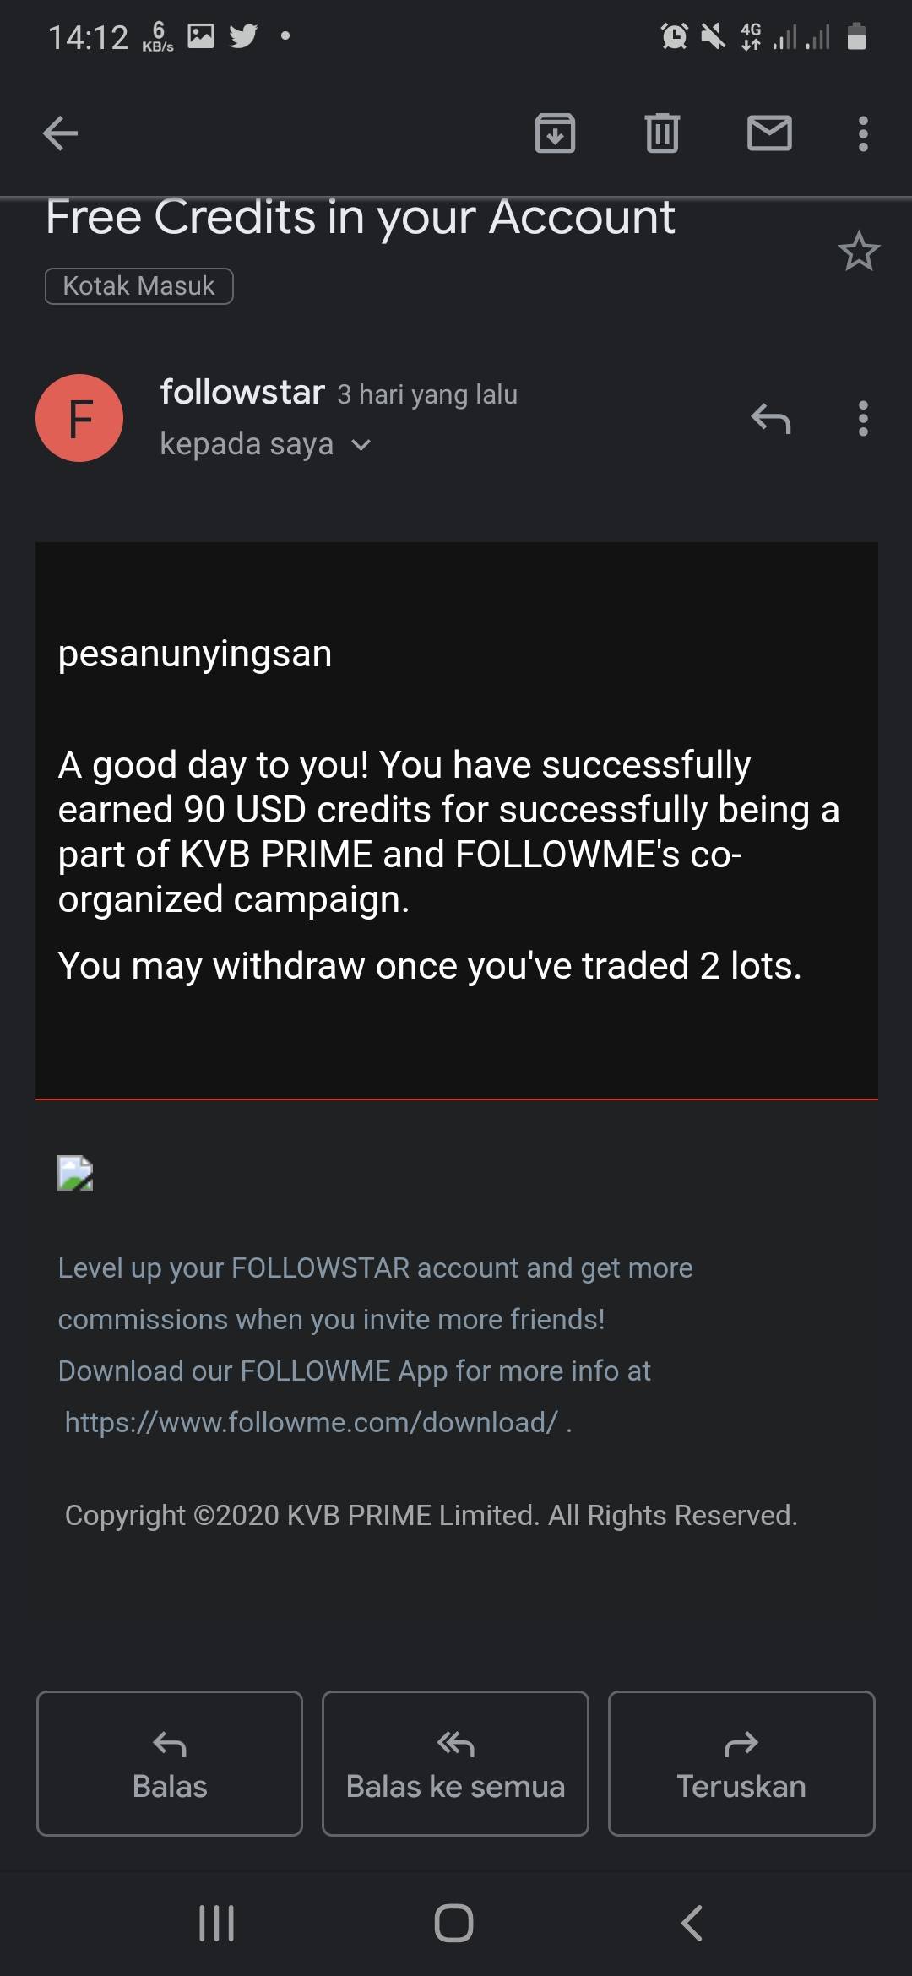Delete this email with trash icon
Screen dimensions: 912x1976
[x=662, y=133]
